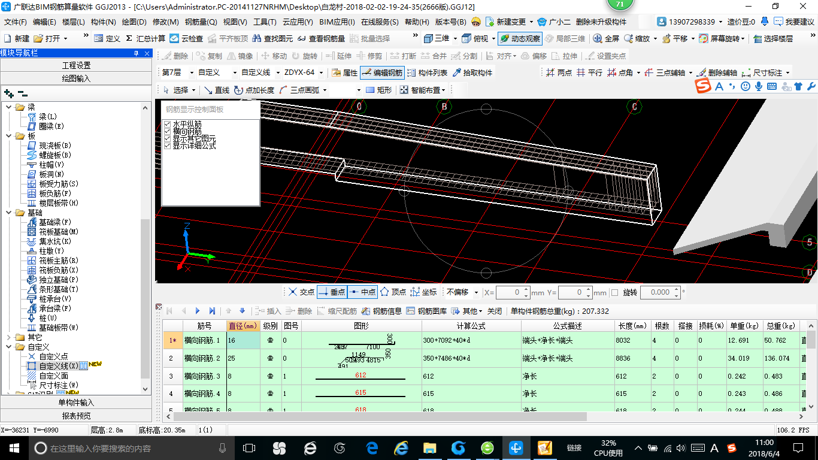Image resolution: width=818 pixels, height=460 pixels.
Task: Select 自定义点 tree item
Action: coord(54,356)
